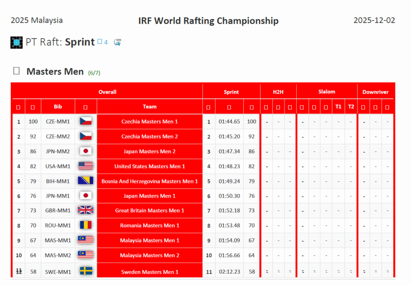
Task: Click the globe icon beside Sprint title
Action: [x=118, y=42]
